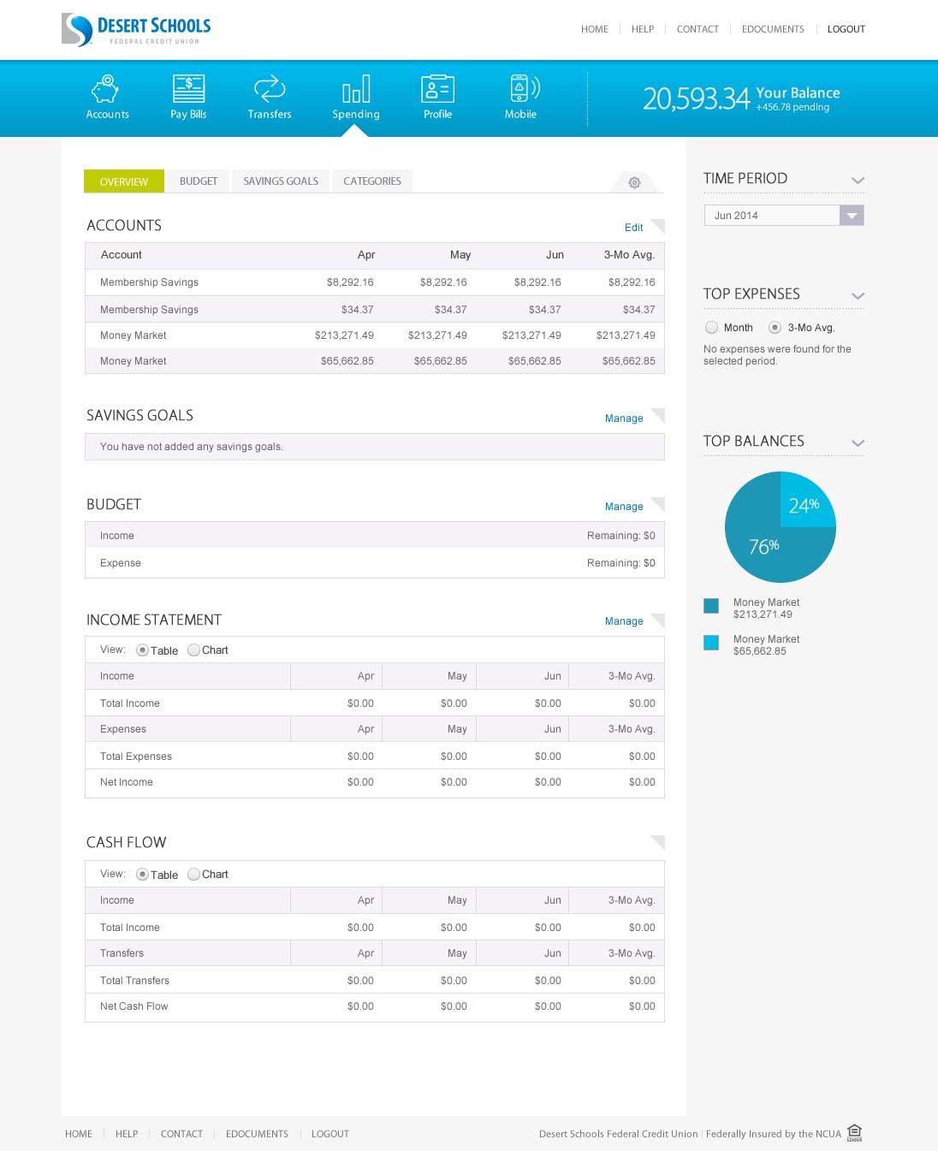Screen dimensions: 938x1151
Task: Collapse the Top Expenses panel
Action: [858, 296]
